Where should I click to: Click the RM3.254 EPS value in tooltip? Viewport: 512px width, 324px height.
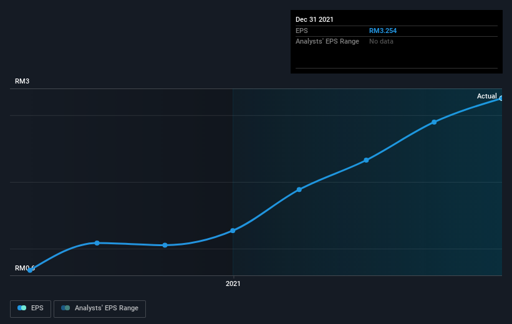point(383,31)
